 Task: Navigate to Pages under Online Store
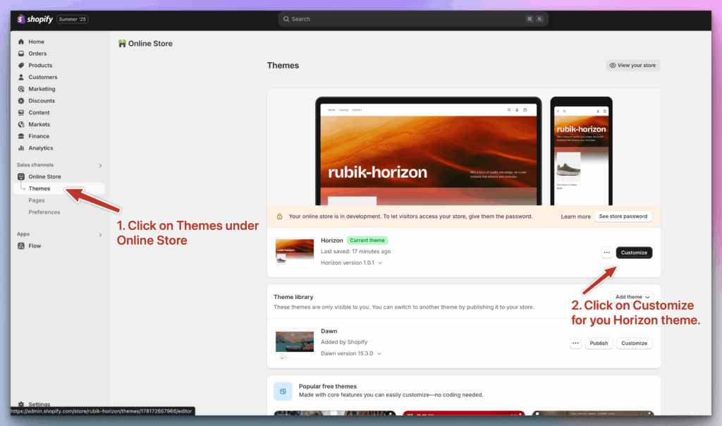pos(37,200)
